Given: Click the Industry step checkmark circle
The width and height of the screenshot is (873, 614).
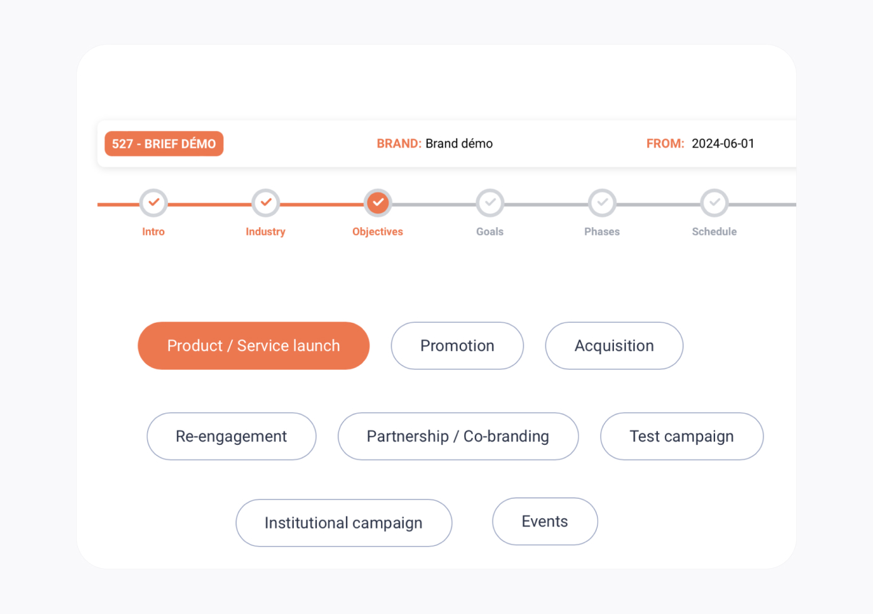Looking at the screenshot, I should tap(265, 203).
